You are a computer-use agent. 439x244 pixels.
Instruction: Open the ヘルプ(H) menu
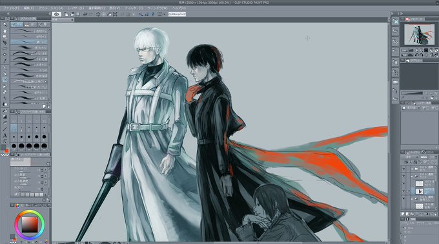(179, 8)
